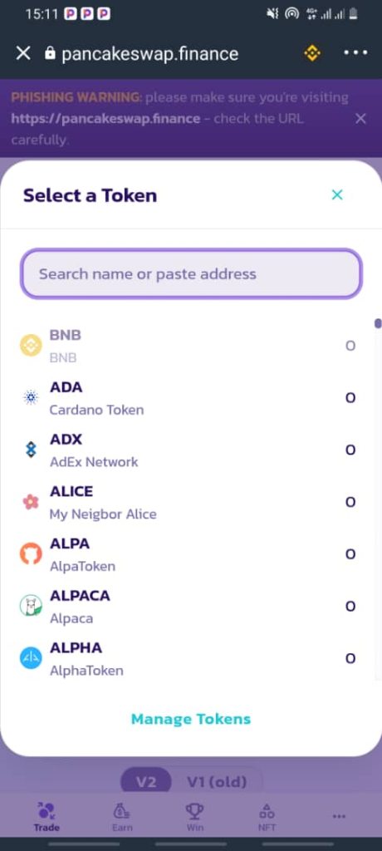The height and width of the screenshot is (851, 382).
Task: Open the Win trophy section
Action: (195, 818)
